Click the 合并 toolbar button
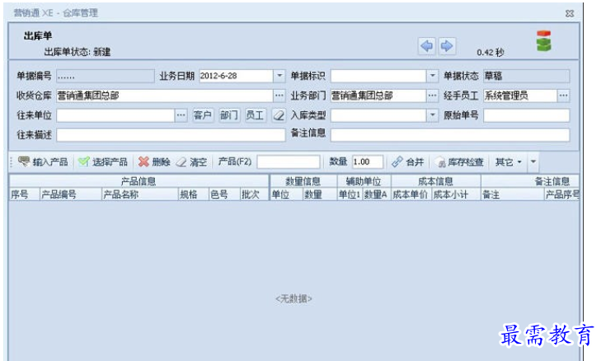 click(x=408, y=162)
